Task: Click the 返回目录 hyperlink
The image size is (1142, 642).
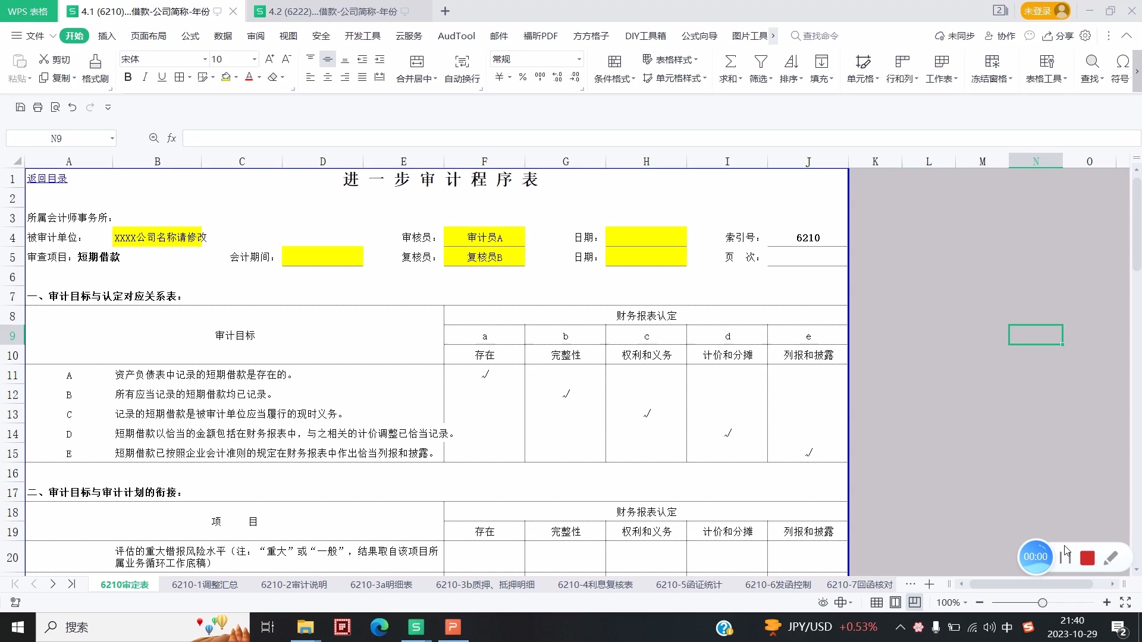Action: tap(47, 178)
